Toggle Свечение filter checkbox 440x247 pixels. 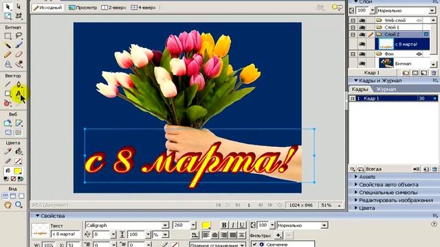(x=254, y=244)
